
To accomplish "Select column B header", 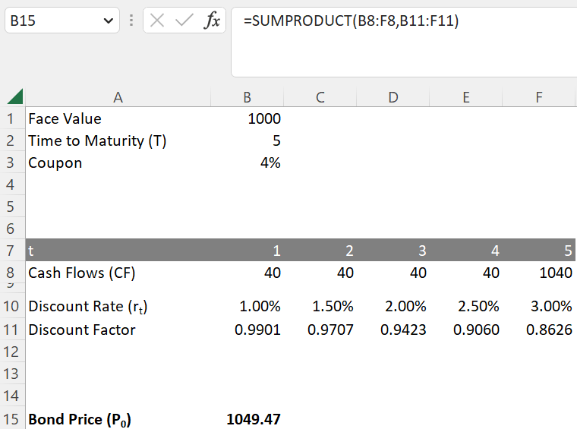I will (248, 97).
